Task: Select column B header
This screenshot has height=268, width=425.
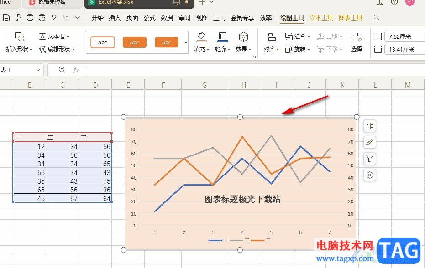Action: pyautogui.click(x=30, y=85)
